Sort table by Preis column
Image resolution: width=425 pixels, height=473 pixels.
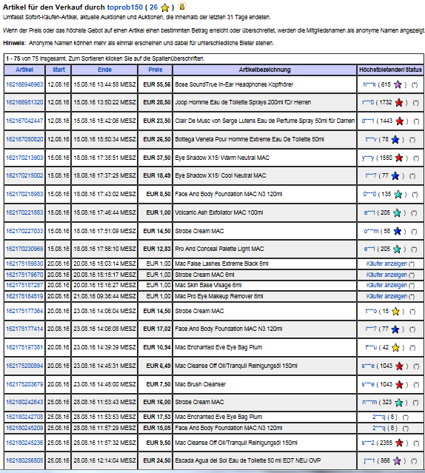[x=155, y=70]
